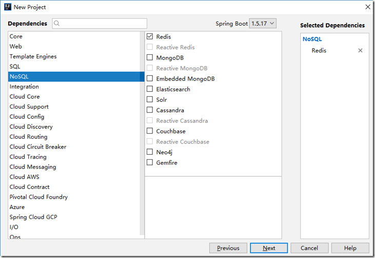Cancel the New Project wizard
375x258 pixels.
click(x=309, y=248)
